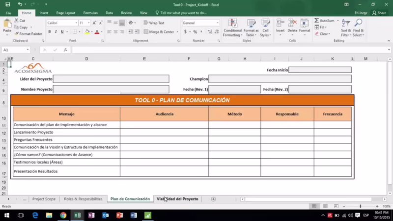
Task: Open the File menu
Action: [x=8, y=13]
